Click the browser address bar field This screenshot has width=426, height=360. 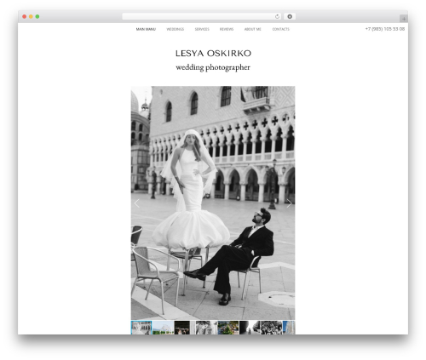tap(202, 16)
